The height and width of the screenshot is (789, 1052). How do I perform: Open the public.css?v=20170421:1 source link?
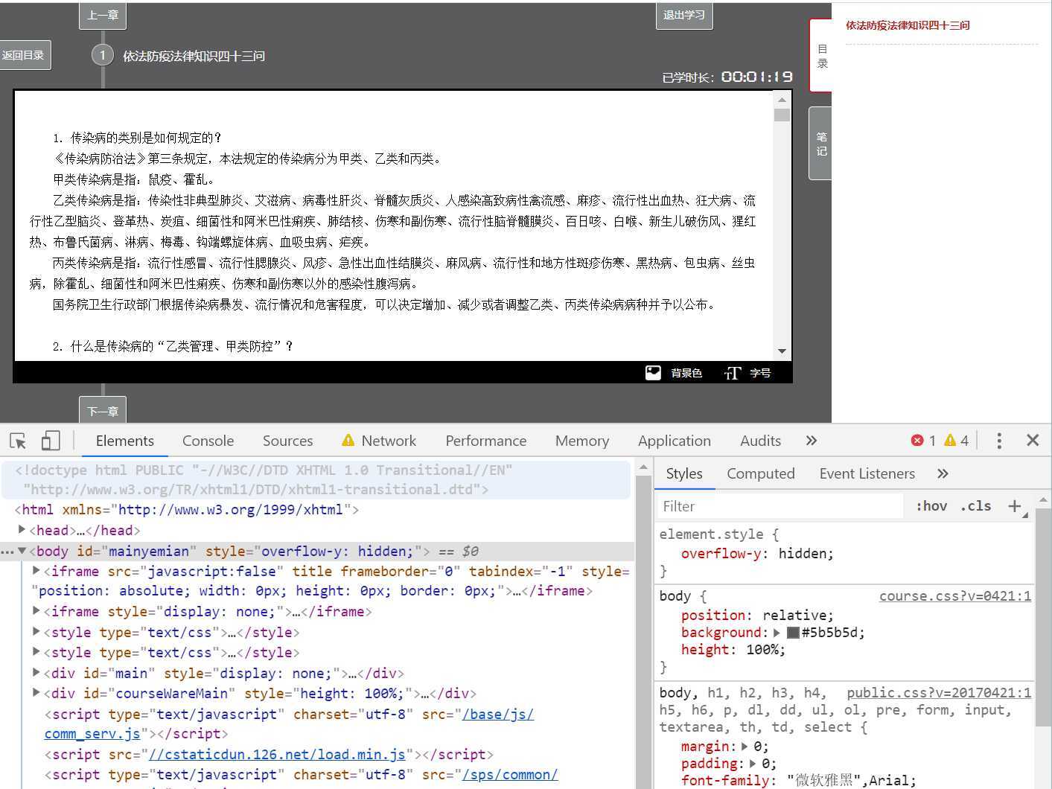pyautogui.click(x=939, y=692)
